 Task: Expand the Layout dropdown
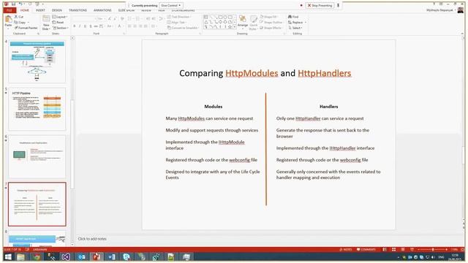click(x=60, y=17)
